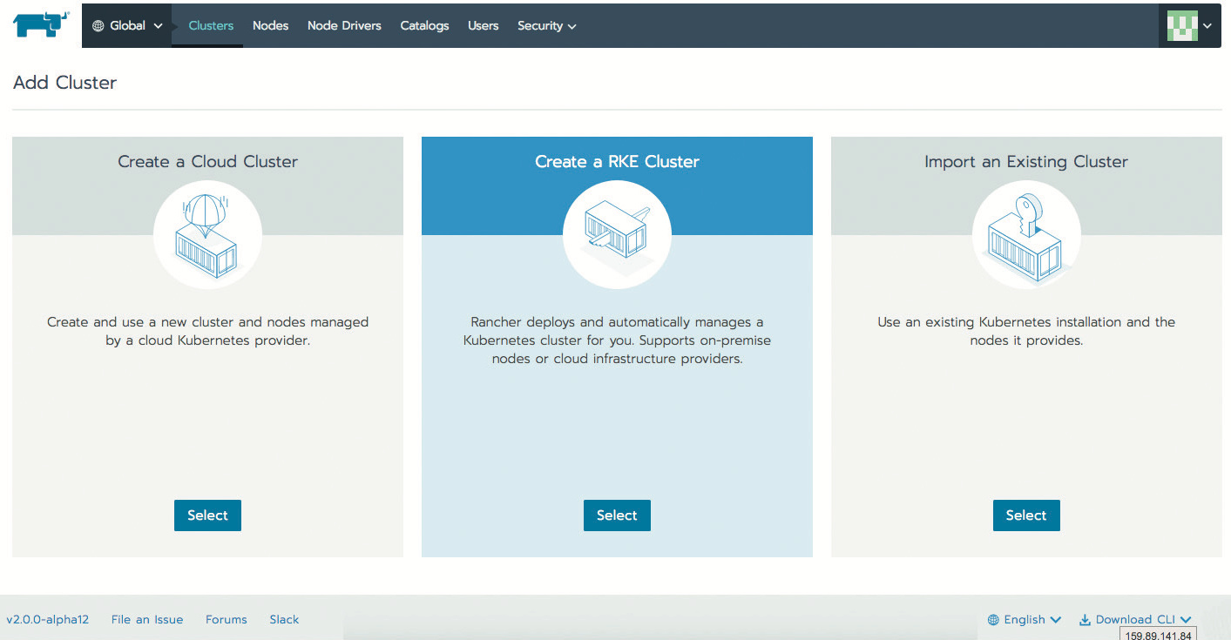Open the Catalogs tab
The image size is (1231, 640).
(424, 26)
